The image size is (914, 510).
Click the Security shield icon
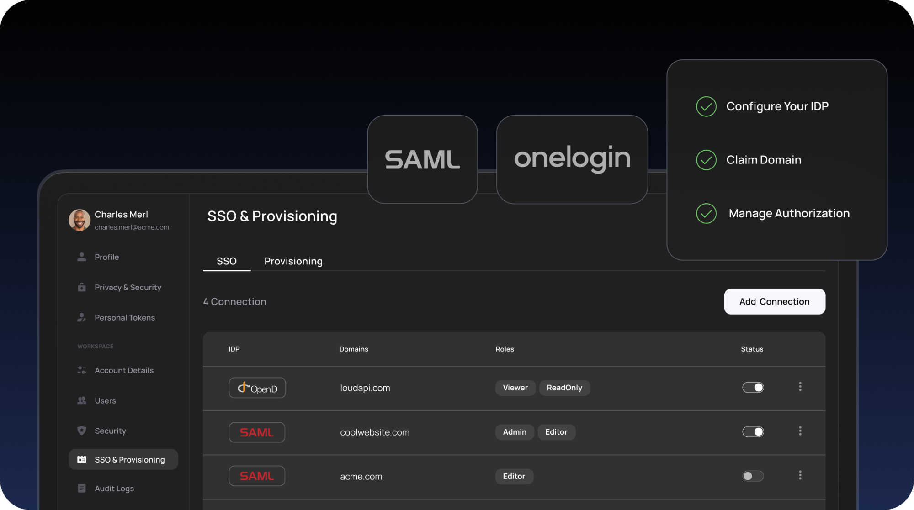pyautogui.click(x=82, y=431)
